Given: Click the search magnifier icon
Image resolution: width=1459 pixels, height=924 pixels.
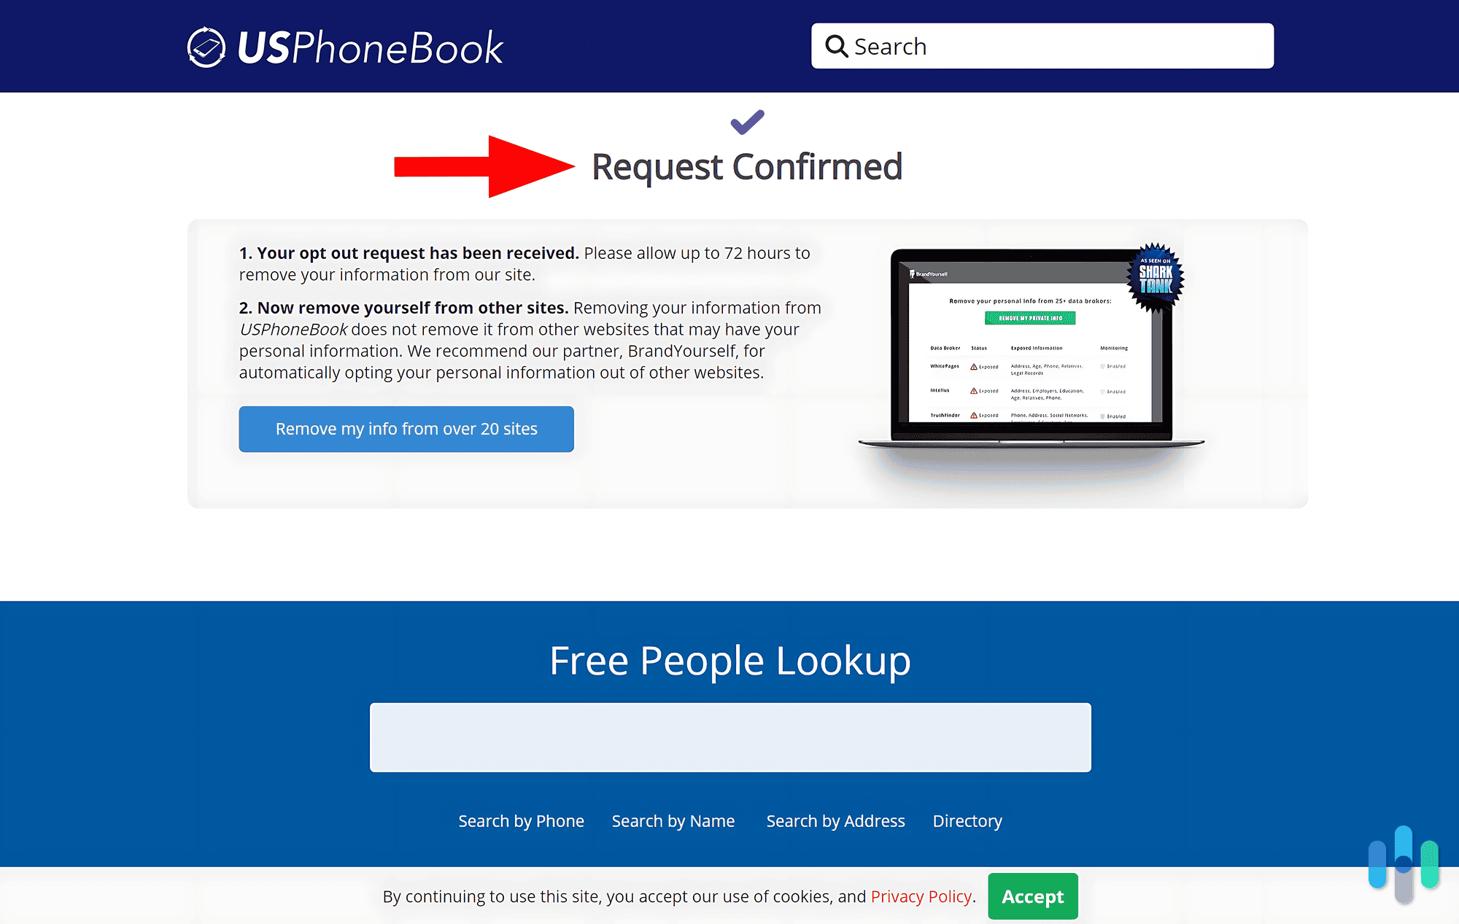Looking at the screenshot, I should (x=838, y=46).
